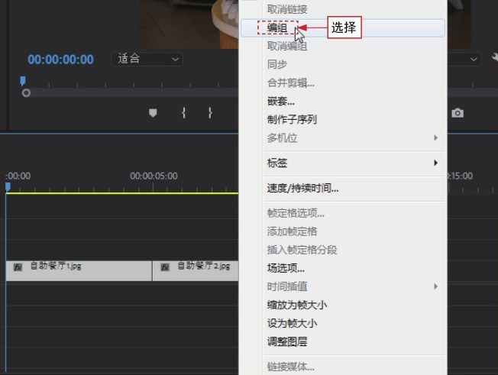Select 同步 menu item

[343, 64]
